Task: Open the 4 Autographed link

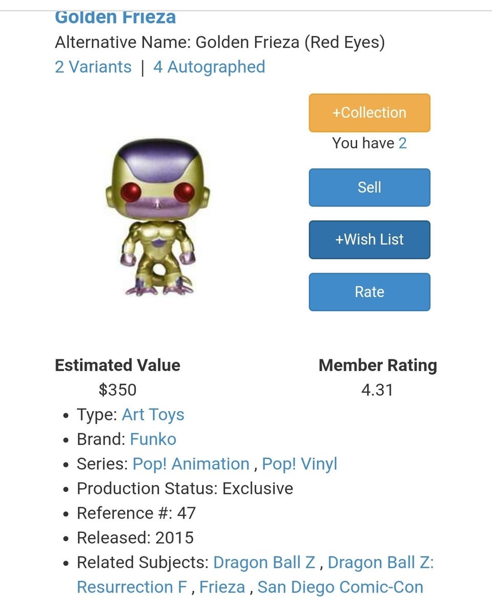Action: [x=209, y=67]
